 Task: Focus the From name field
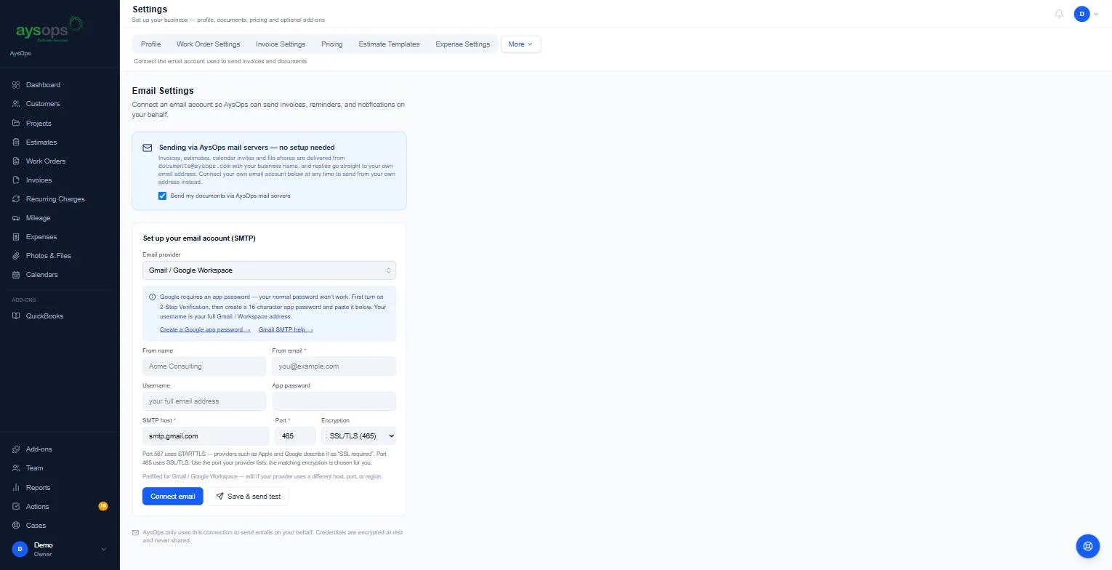204,366
